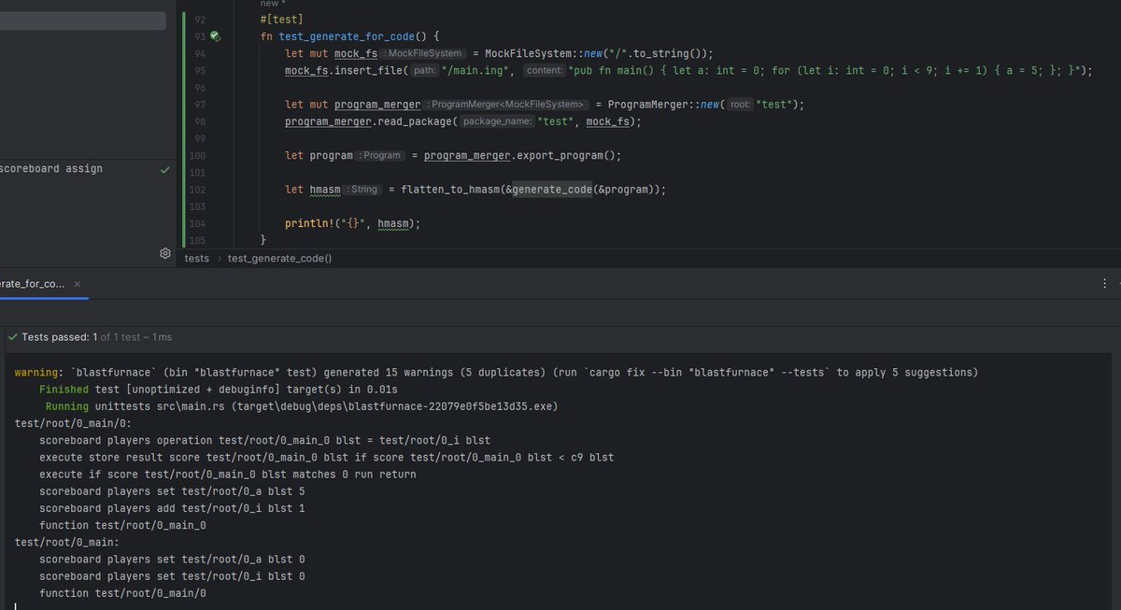This screenshot has height=610, width=1121.
Task: Open the vertical ellipsis menu in run toolbar
Action: 1106,283
